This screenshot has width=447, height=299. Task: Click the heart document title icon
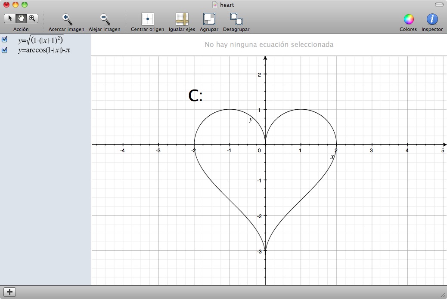pos(215,5)
